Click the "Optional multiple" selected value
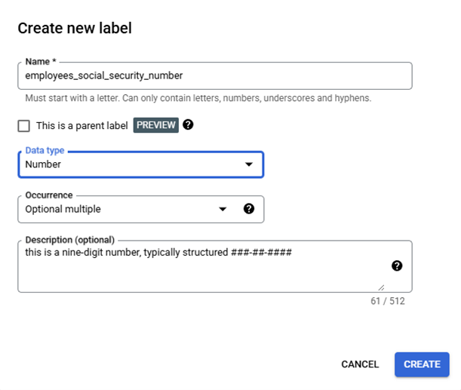This screenshot has height=390, width=461. pos(63,209)
